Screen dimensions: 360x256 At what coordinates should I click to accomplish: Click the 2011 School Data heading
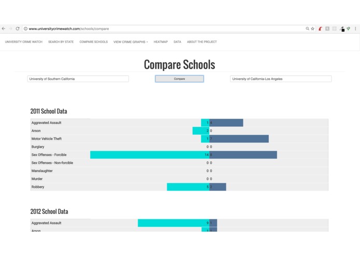[49, 111]
